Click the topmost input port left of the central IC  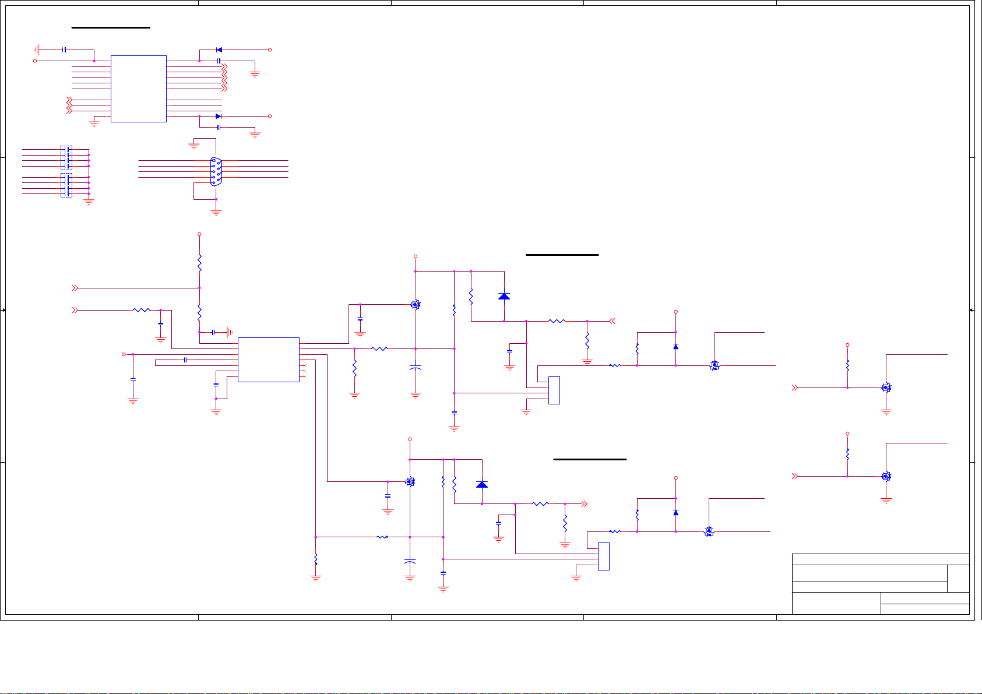pyautogui.click(x=75, y=288)
